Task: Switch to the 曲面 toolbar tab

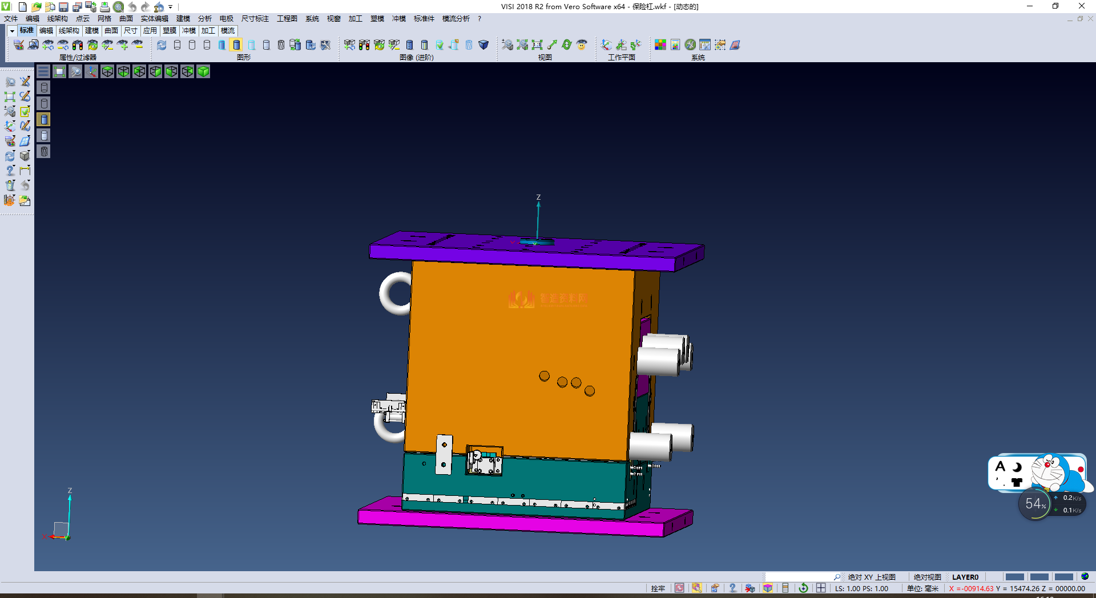Action: [x=111, y=31]
